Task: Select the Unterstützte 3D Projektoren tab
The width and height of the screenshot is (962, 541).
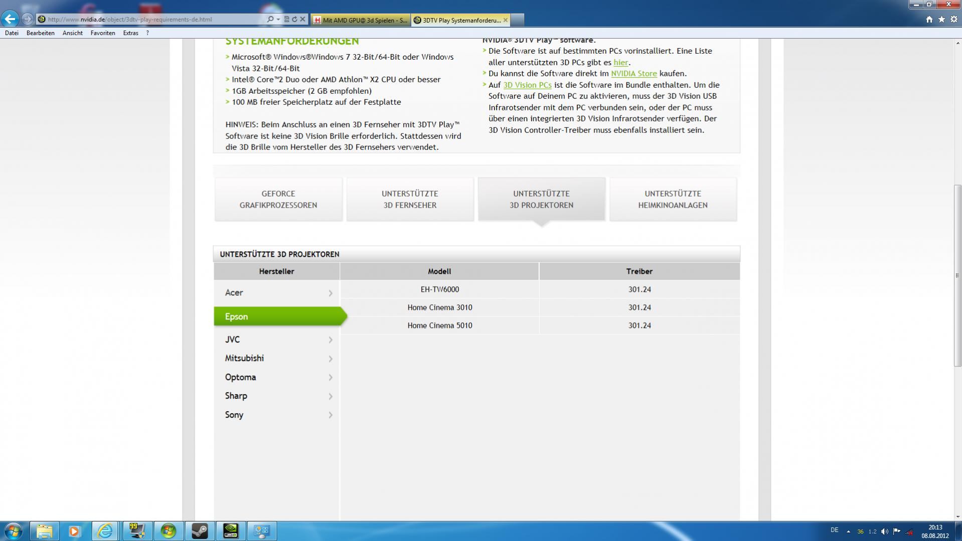Action: pyautogui.click(x=541, y=199)
